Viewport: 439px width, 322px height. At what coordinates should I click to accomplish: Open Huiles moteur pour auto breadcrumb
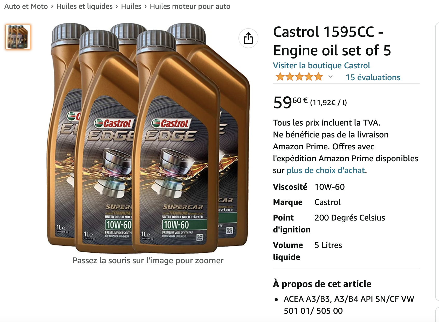point(190,6)
